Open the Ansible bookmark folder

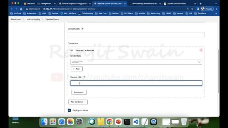140,14
